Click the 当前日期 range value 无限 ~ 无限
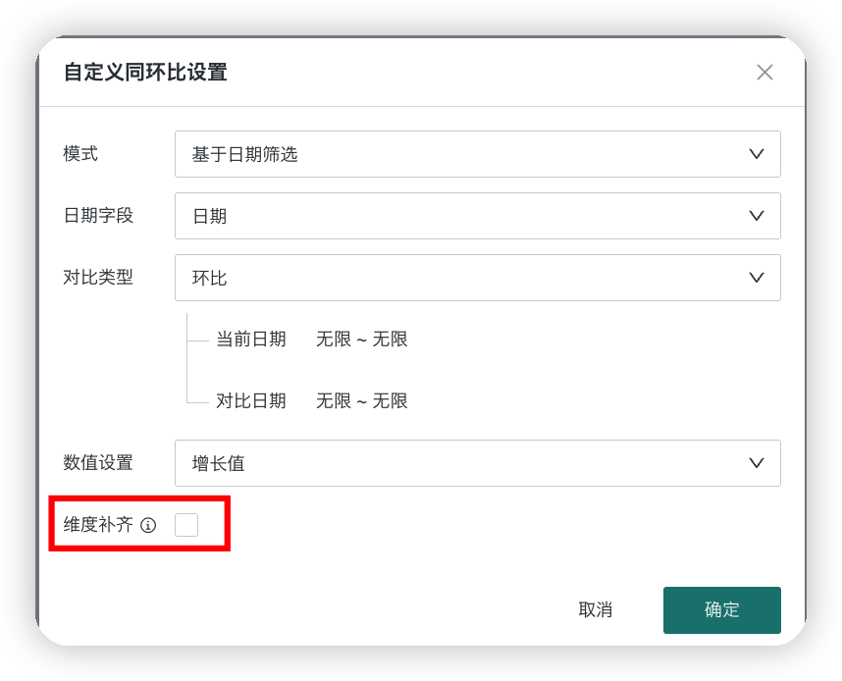This screenshot has width=842, height=681. 362,340
